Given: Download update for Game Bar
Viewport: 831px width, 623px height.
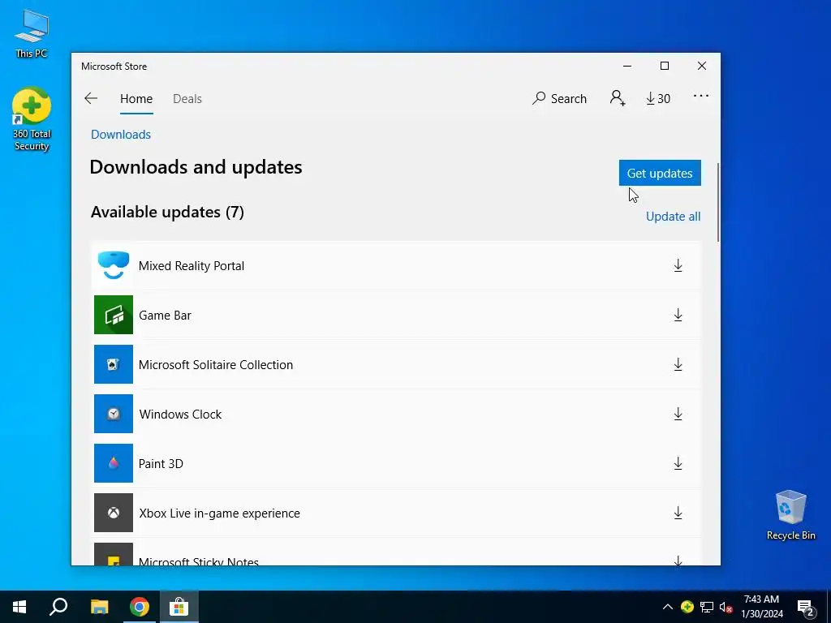Looking at the screenshot, I should pyautogui.click(x=678, y=316).
